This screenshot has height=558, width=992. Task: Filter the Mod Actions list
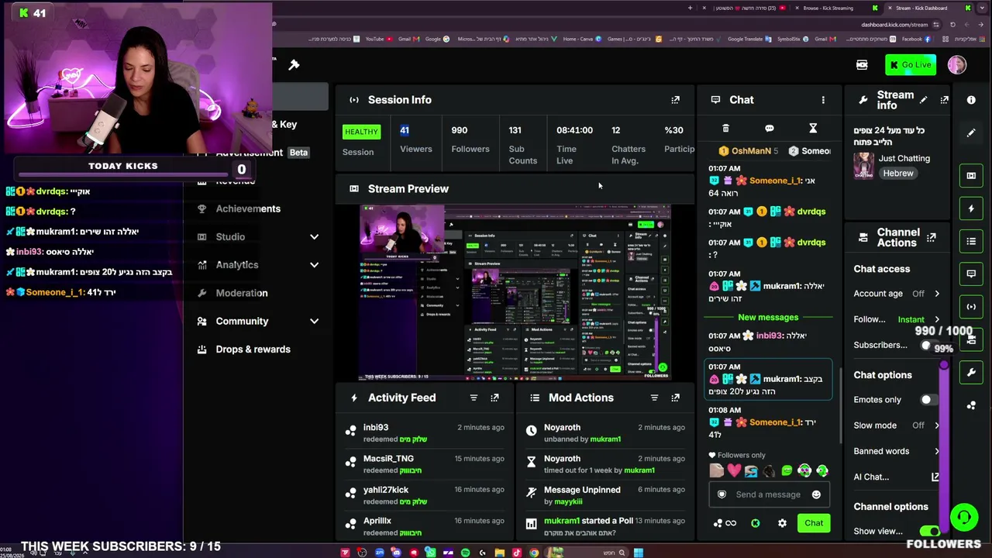tap(654, 398)
